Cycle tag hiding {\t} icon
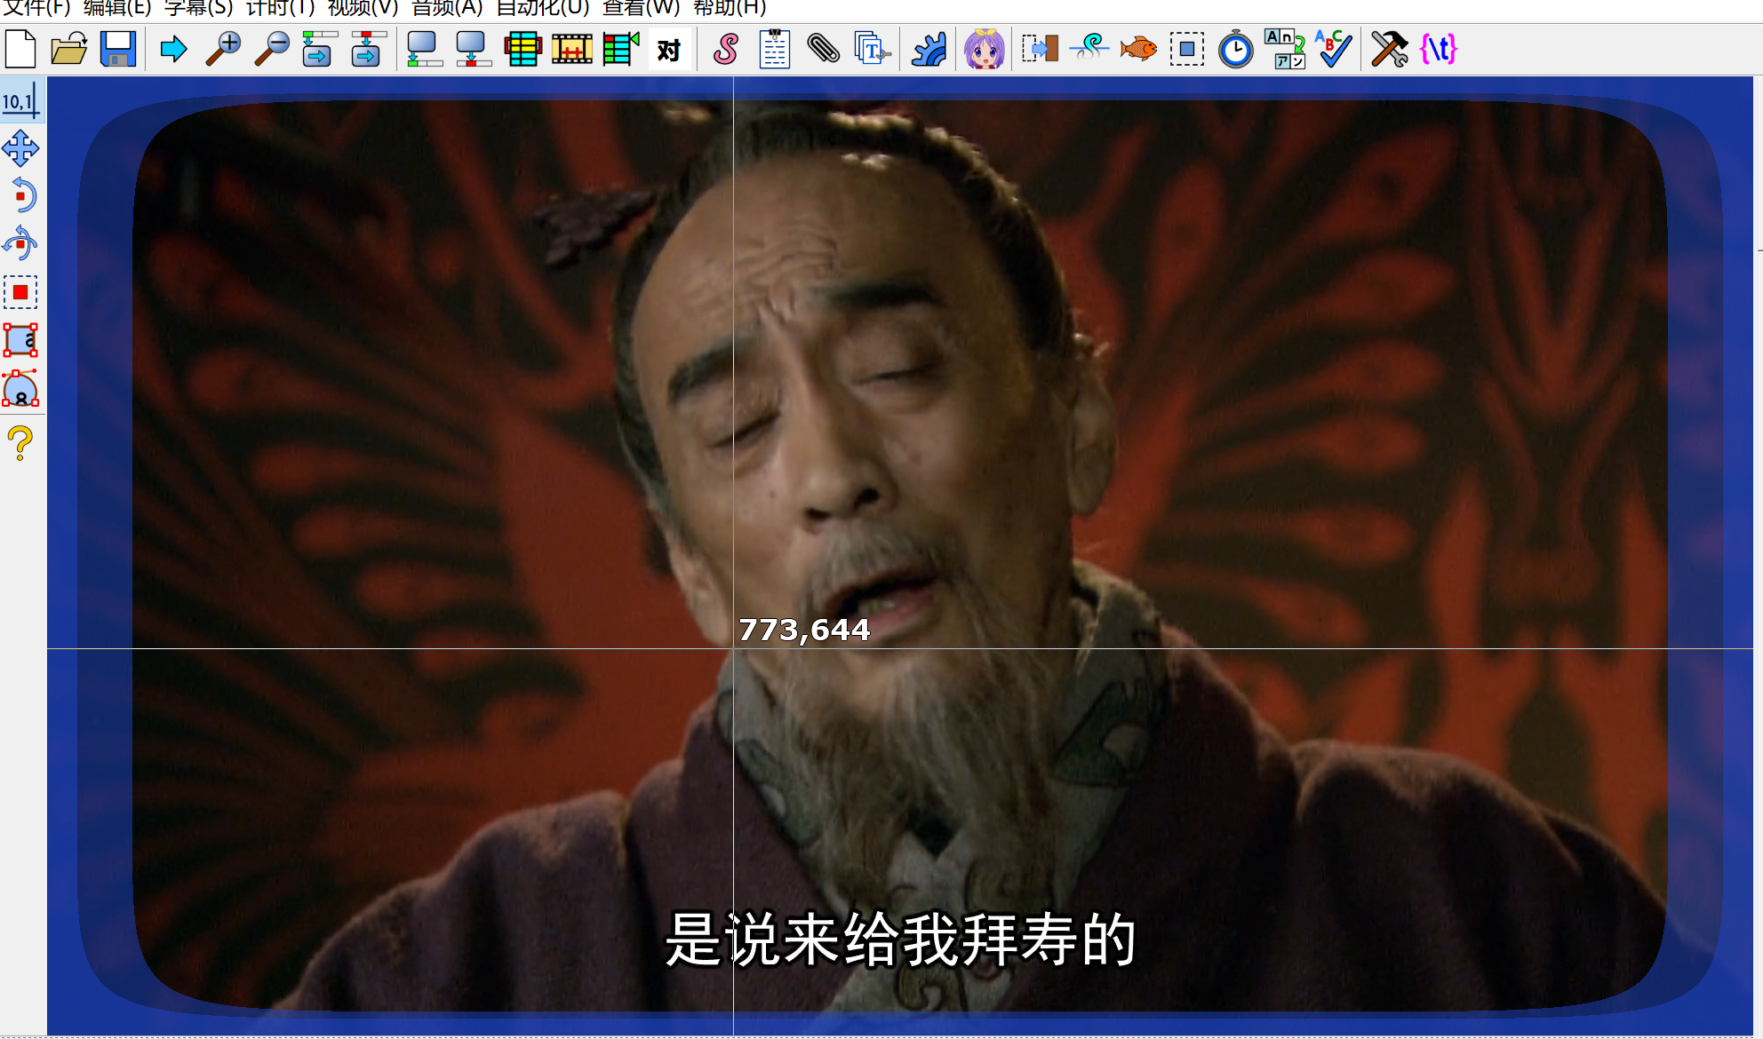Image resolution: width=1763 pixels, height=1039 pixels. click(x=1439, y=49)
